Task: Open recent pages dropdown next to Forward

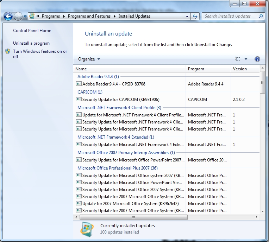Action: pyautogui.click(x=25, y=17)
